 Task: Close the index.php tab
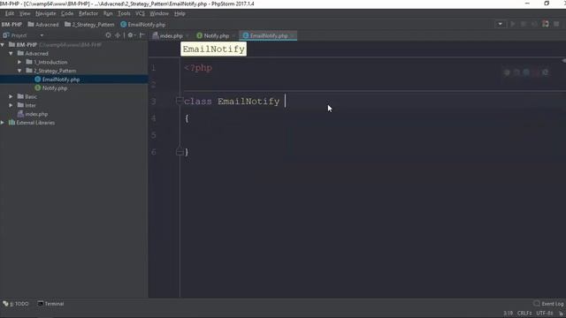click(187, 35)
